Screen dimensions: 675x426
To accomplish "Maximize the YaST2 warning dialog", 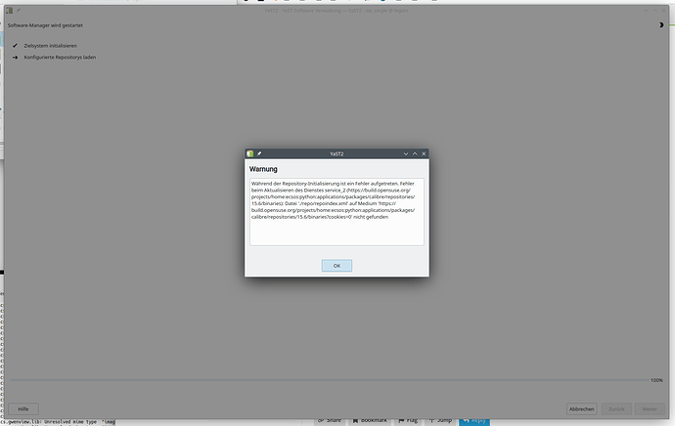I will pos(415,153).
